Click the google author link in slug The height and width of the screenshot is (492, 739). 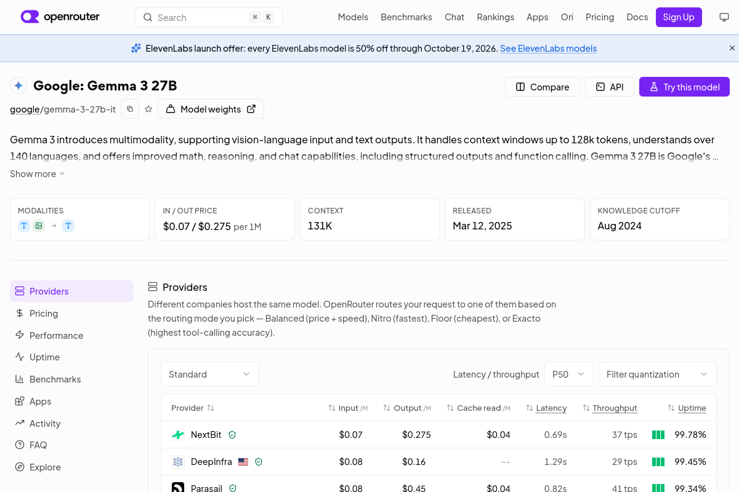coord(25,109)
